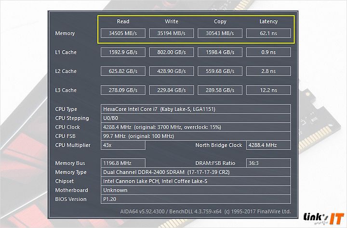Screen dimensions: 347x228
Task: Click L3 Cache latency 12.2 ns
Action: [268, 90]
